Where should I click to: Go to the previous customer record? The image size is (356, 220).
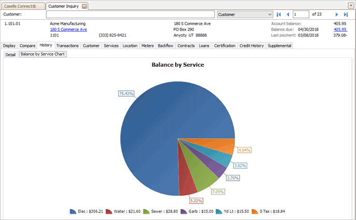click(x=288, y=14)
